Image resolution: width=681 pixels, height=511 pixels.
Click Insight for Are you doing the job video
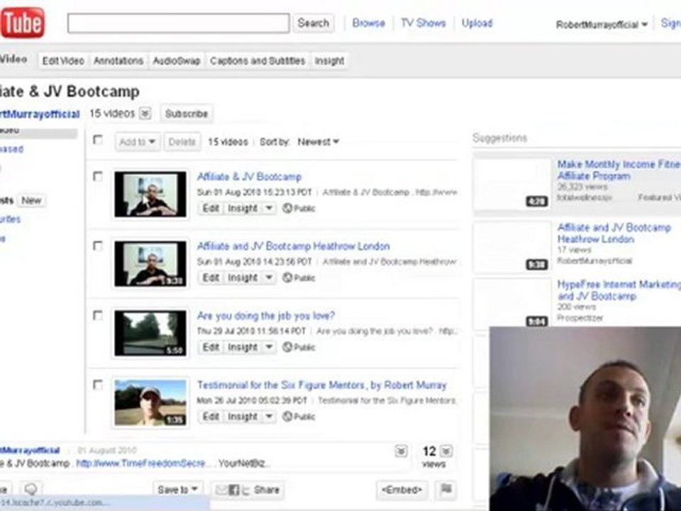[x=243, y=347]
